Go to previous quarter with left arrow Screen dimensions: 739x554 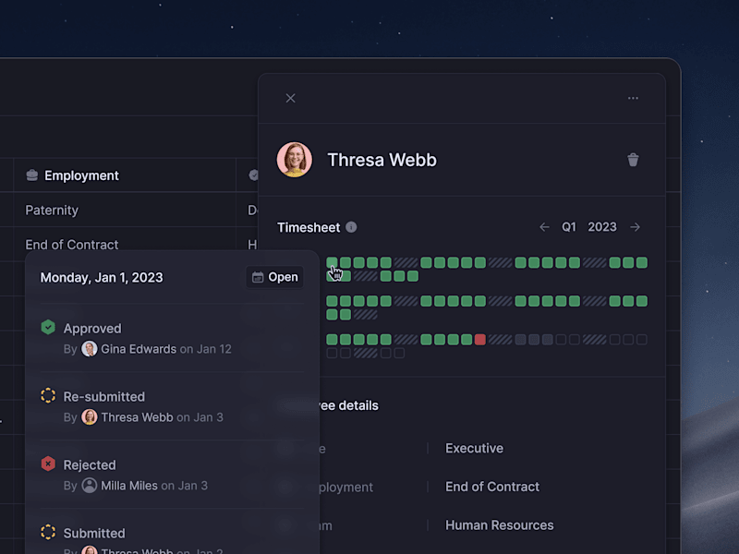pos(544,227)
